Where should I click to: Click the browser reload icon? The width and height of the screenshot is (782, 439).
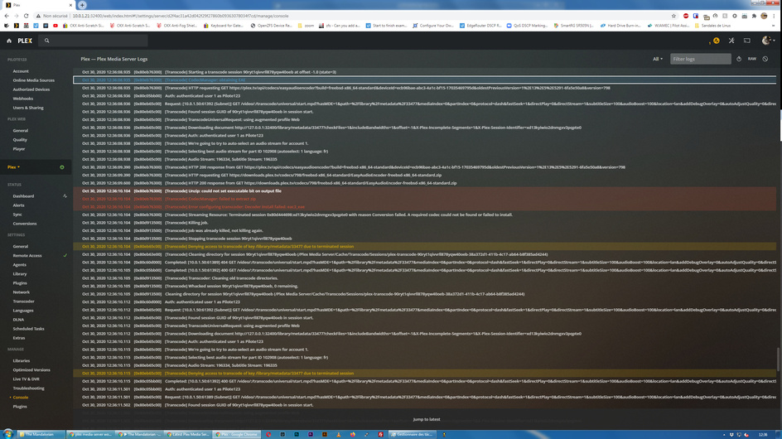click(26, 16)
